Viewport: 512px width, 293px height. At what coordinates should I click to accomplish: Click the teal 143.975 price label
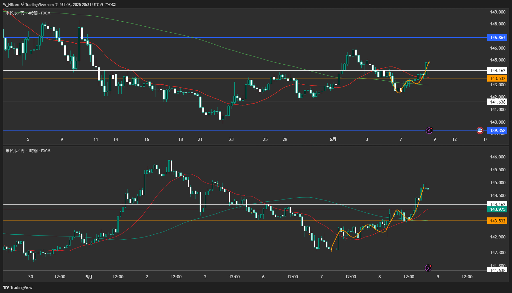click(497, 209)
